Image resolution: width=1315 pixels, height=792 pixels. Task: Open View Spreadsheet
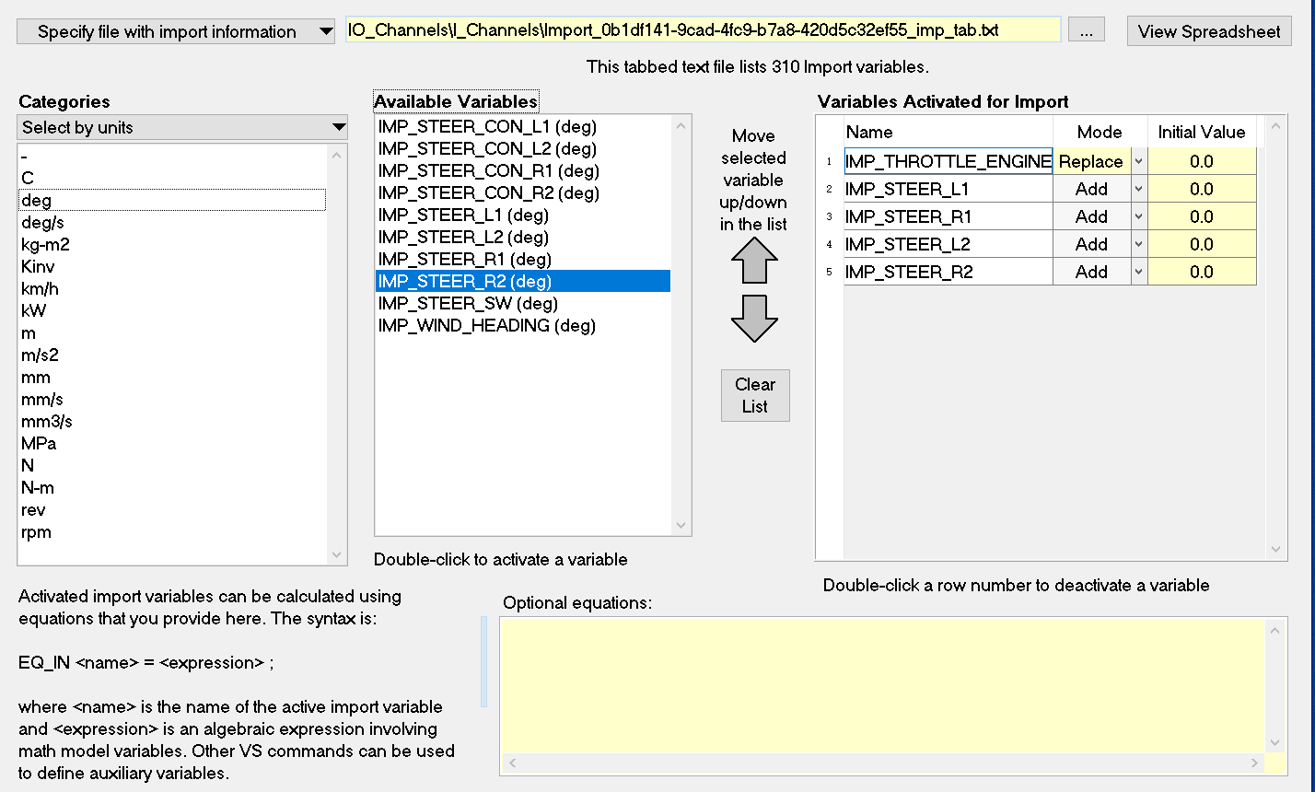[x=1209, y=31]
